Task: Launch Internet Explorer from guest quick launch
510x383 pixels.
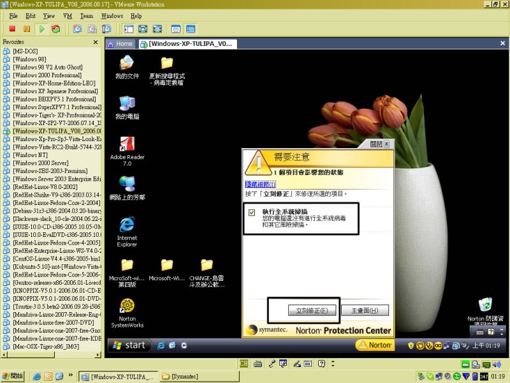Action: [x=161, y=345]
